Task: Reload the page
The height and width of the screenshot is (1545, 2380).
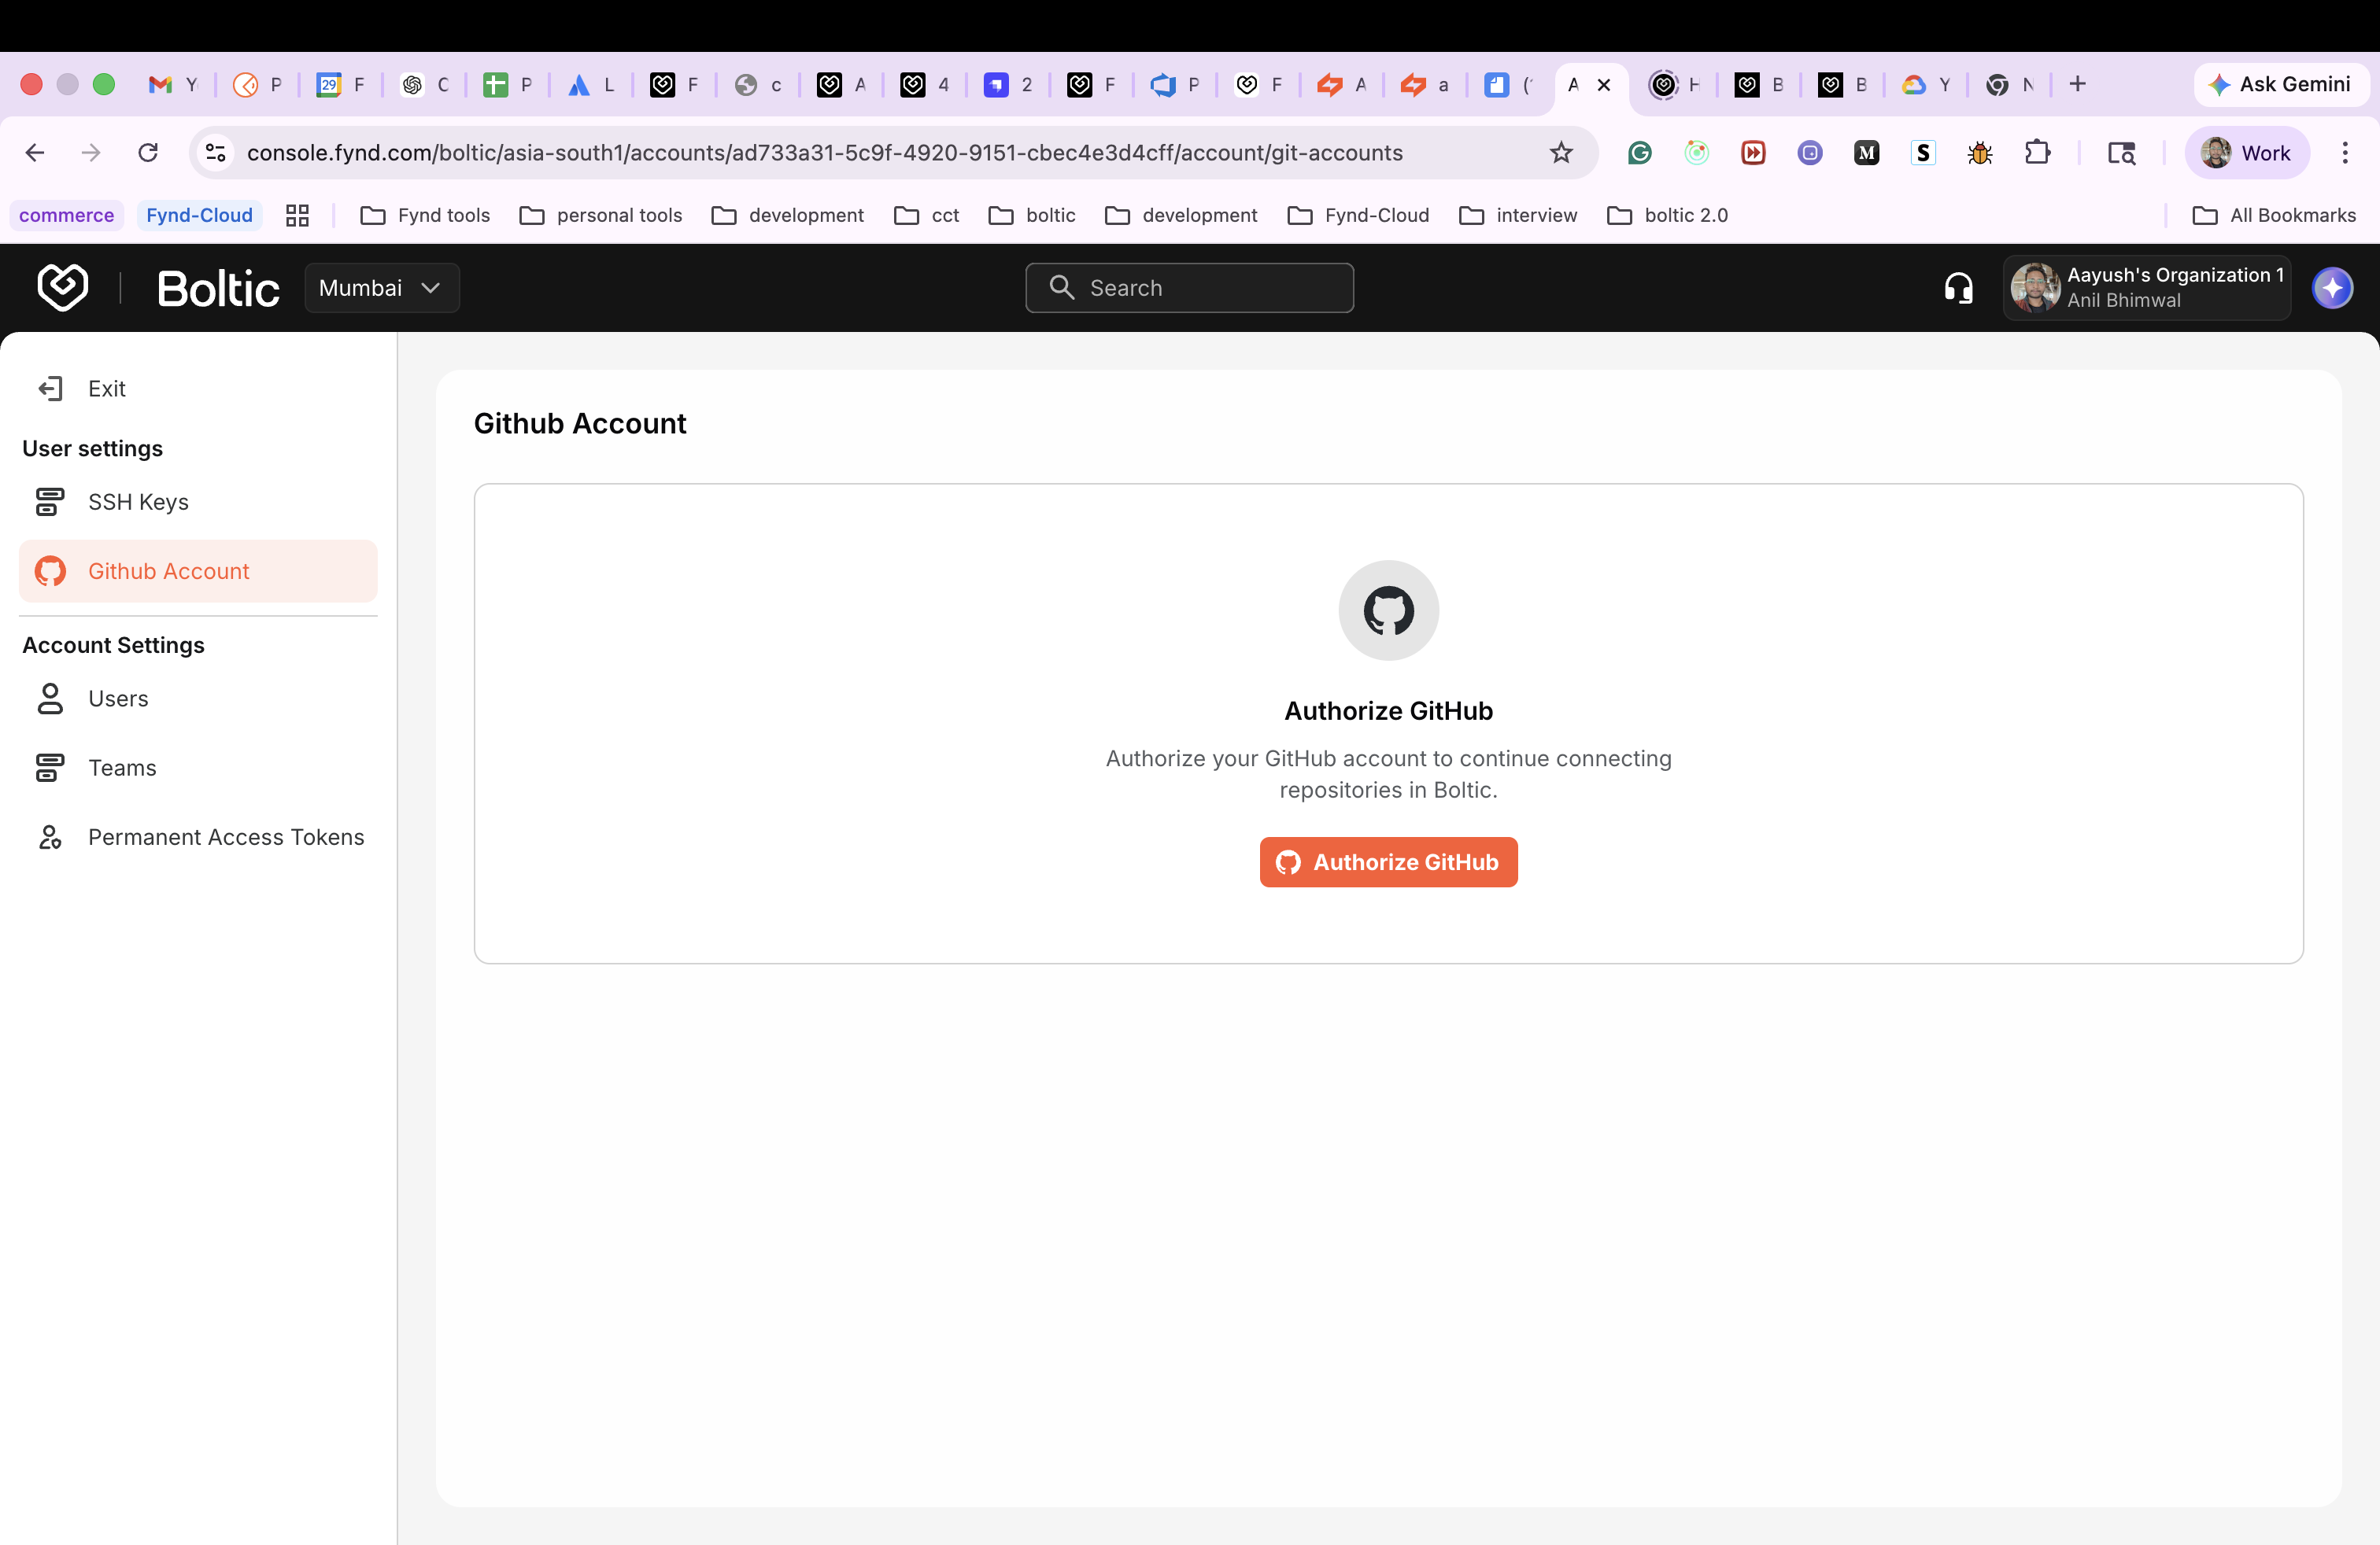Action: tap(148, 152)
